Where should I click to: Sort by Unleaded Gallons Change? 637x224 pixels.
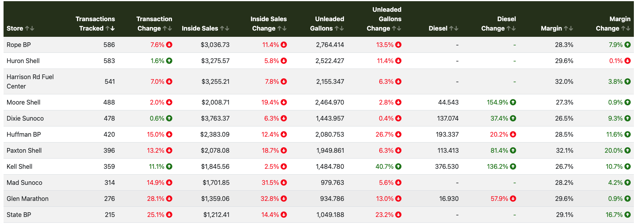coord(397,29)
